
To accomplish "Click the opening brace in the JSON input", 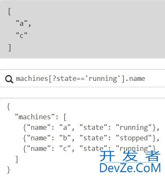I will [8, 107].
